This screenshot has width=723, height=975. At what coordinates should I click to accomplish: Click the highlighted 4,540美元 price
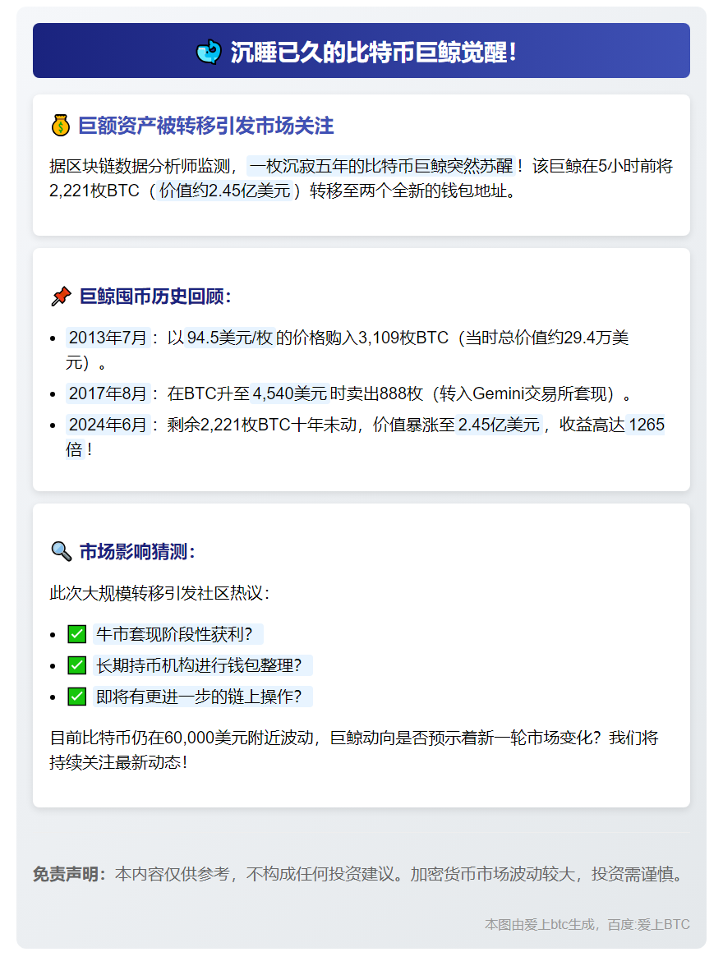click(290, 393)
